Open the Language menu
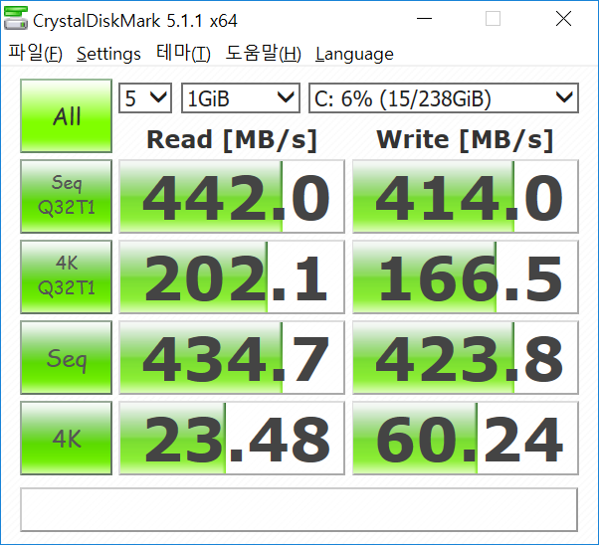599x545 pixels. tap(354, 54)
